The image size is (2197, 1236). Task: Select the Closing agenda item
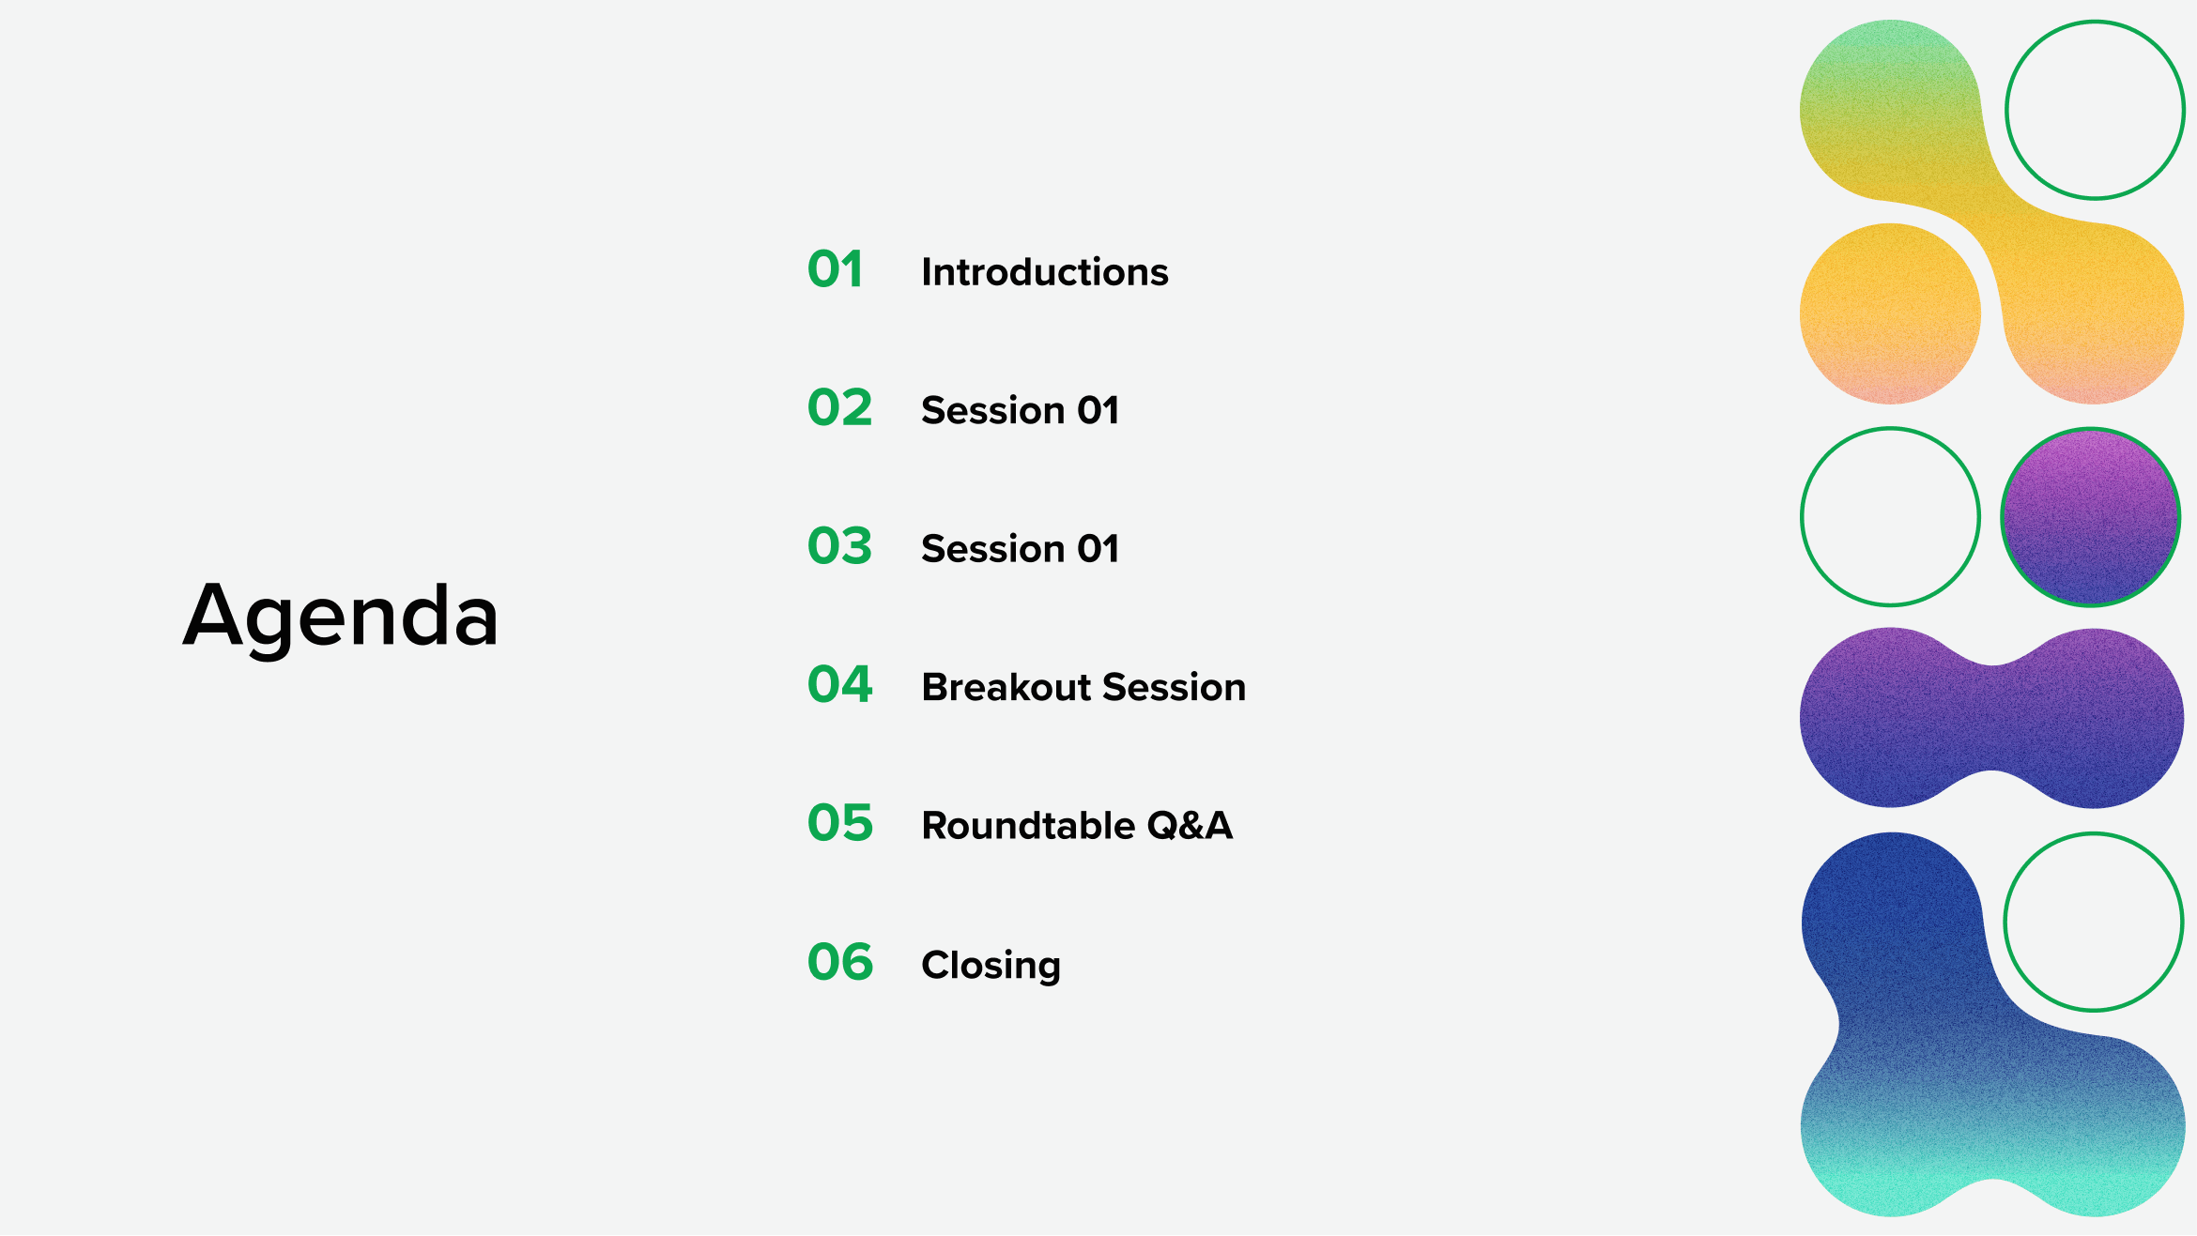(991, 965)
